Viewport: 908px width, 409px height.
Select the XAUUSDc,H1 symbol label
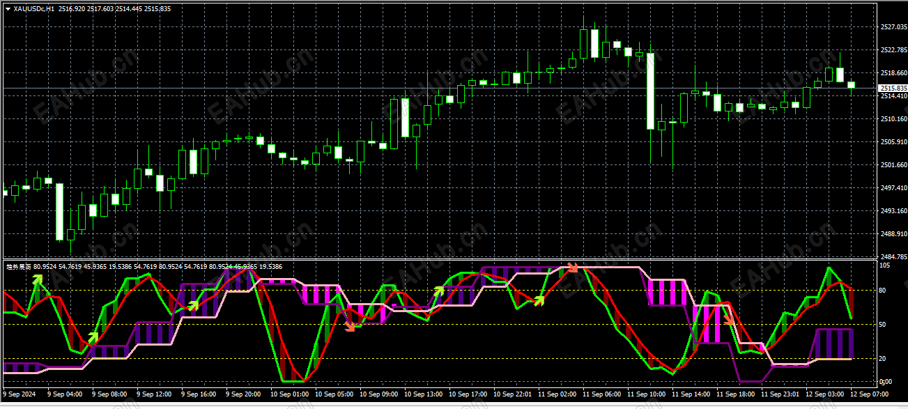click(34, 9)
